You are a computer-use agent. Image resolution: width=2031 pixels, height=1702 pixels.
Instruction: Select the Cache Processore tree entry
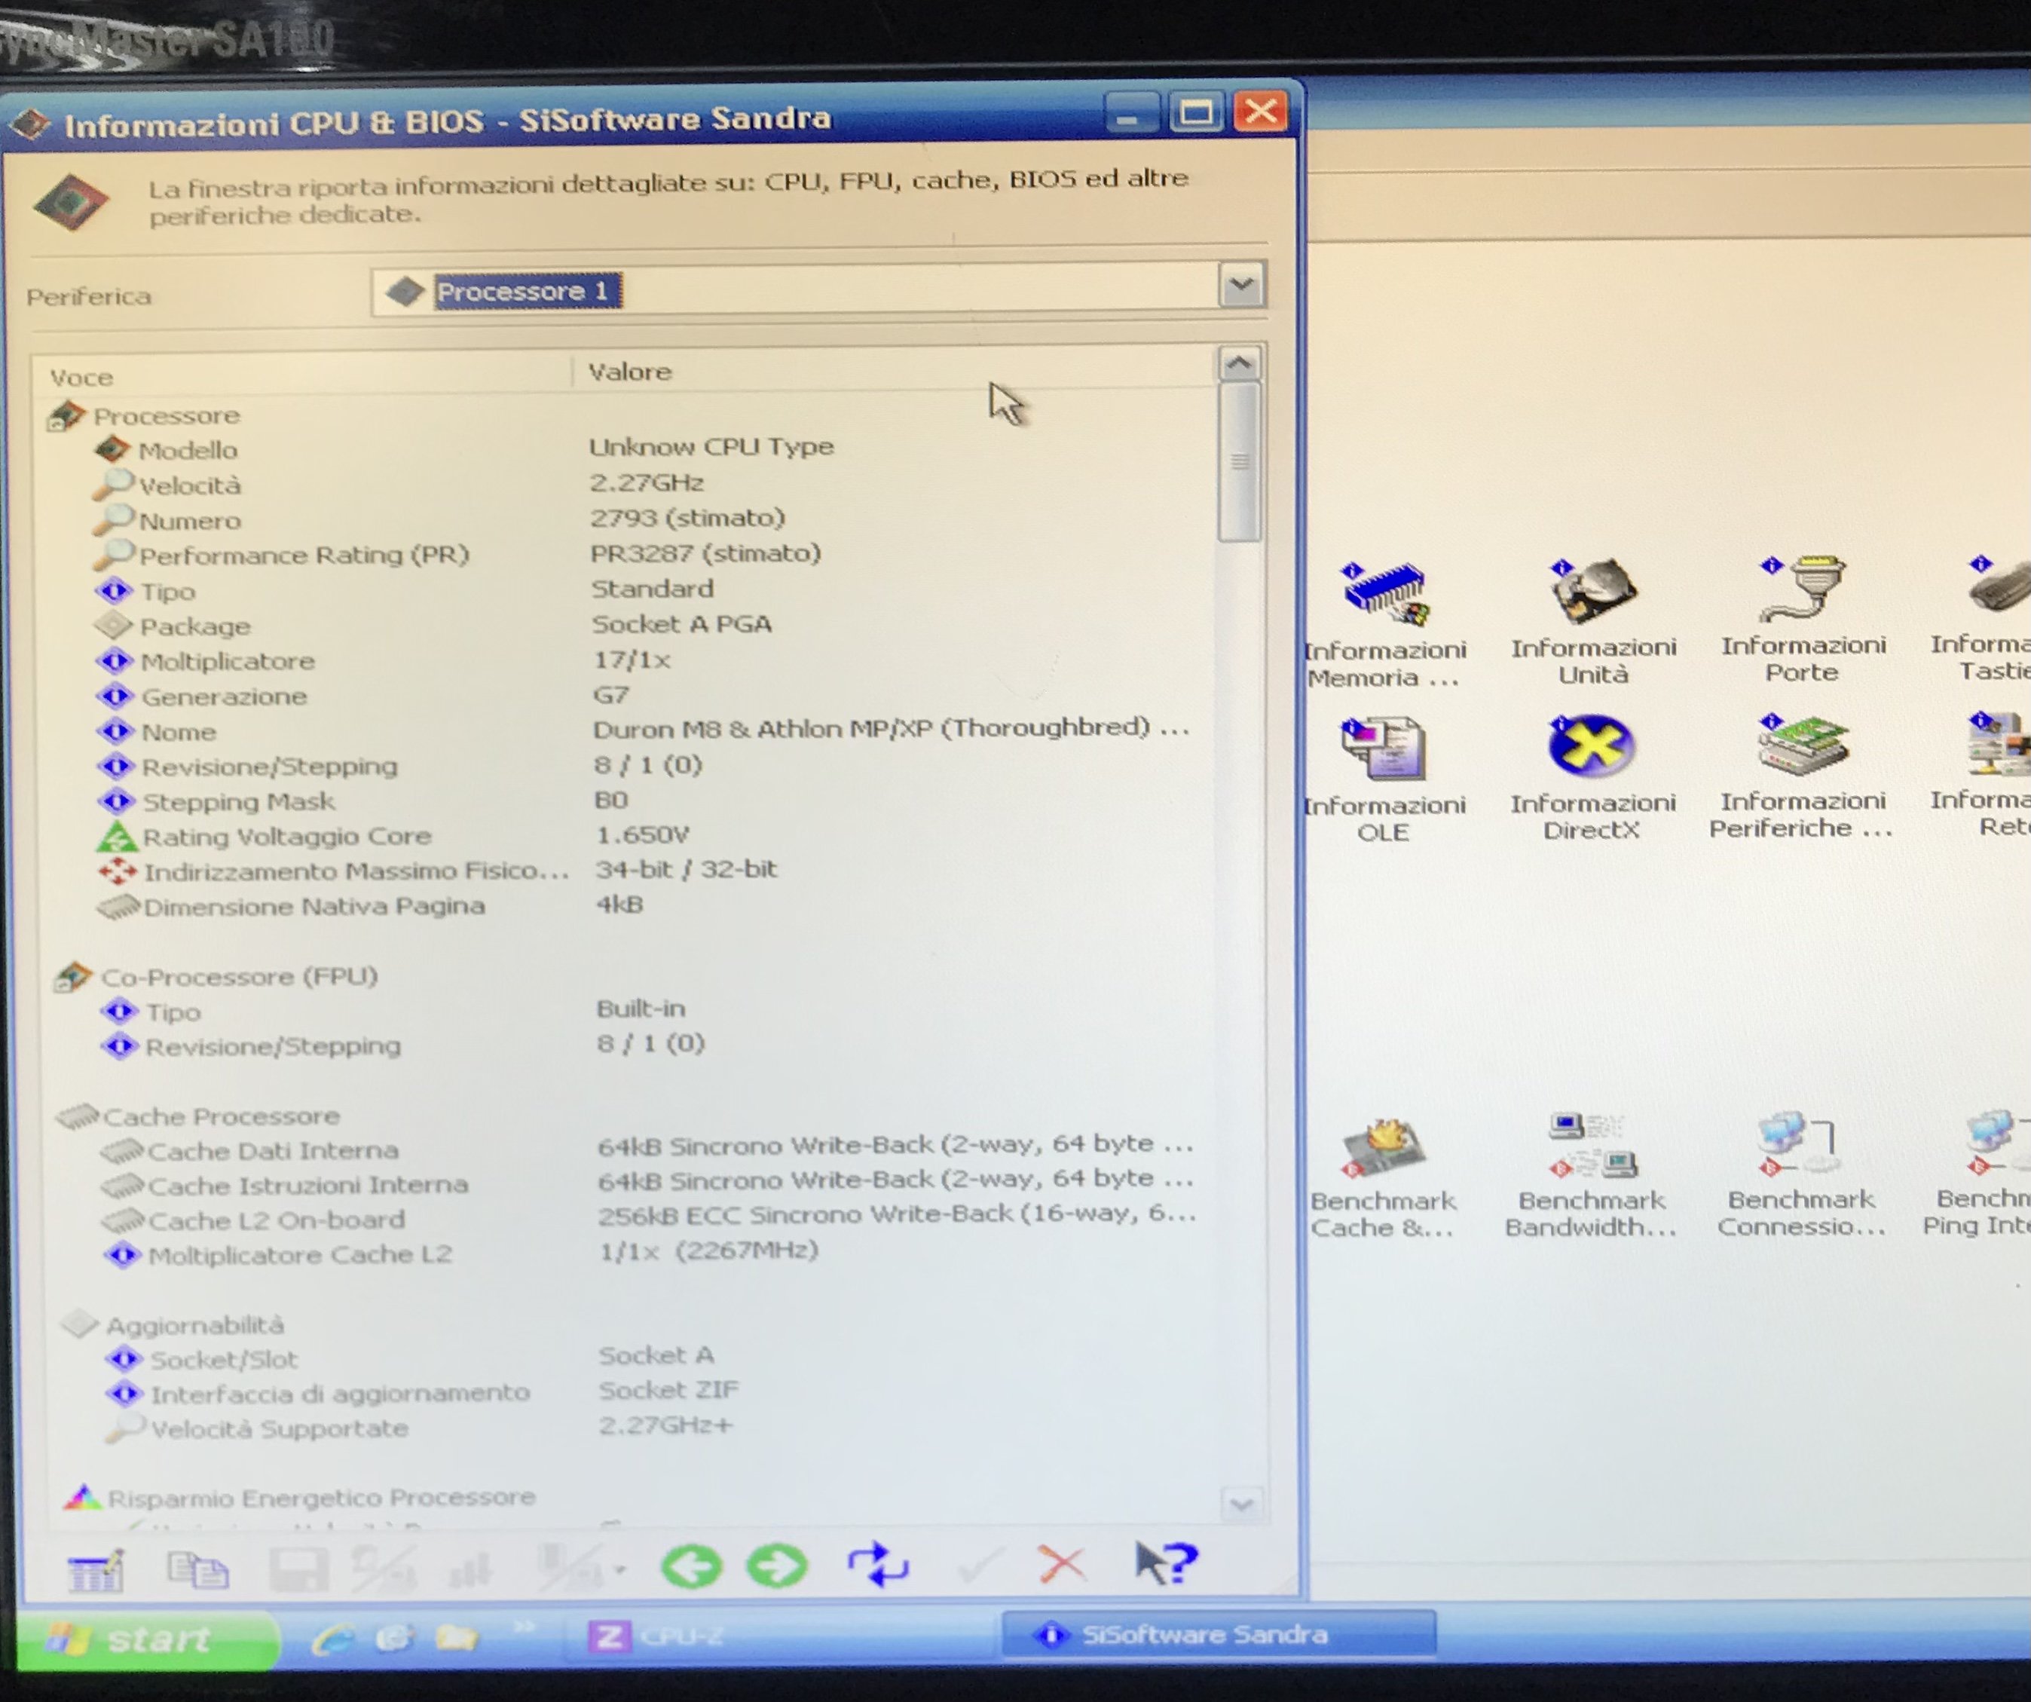pos(221,1116)
